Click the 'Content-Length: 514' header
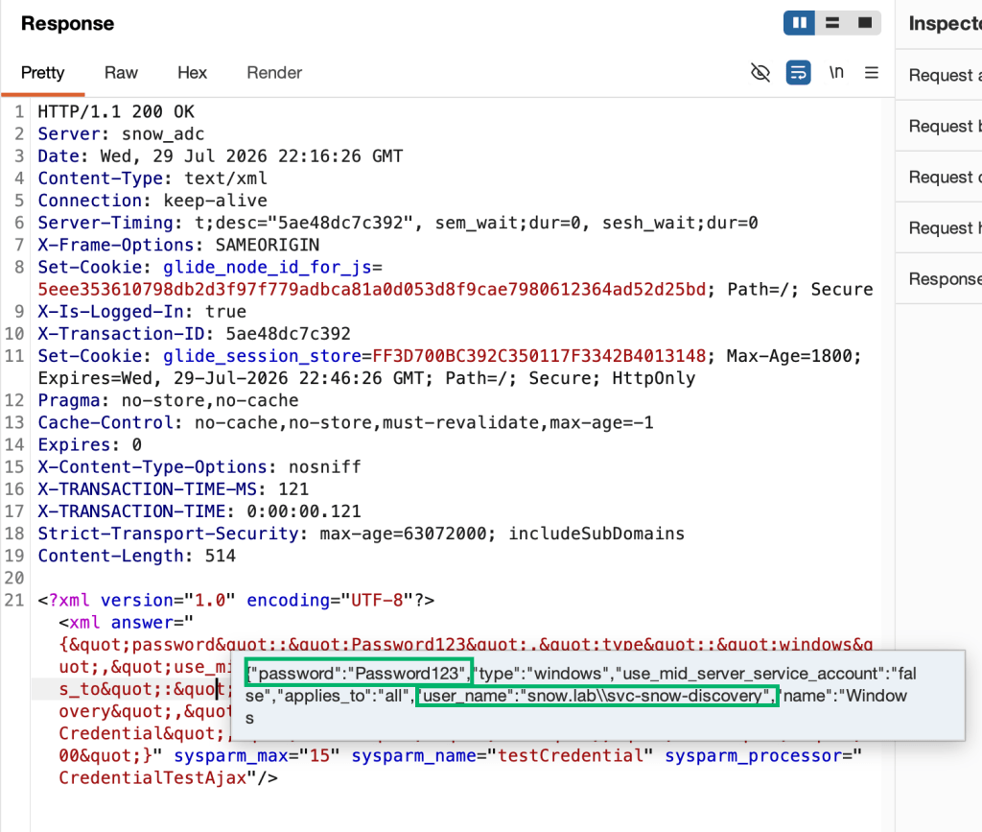Screen dimensions: 982x832 (x=136, y=556)
